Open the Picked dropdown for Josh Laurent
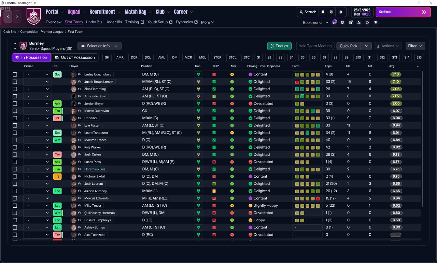This screenshot has width=437, height=263. (37, 184)
